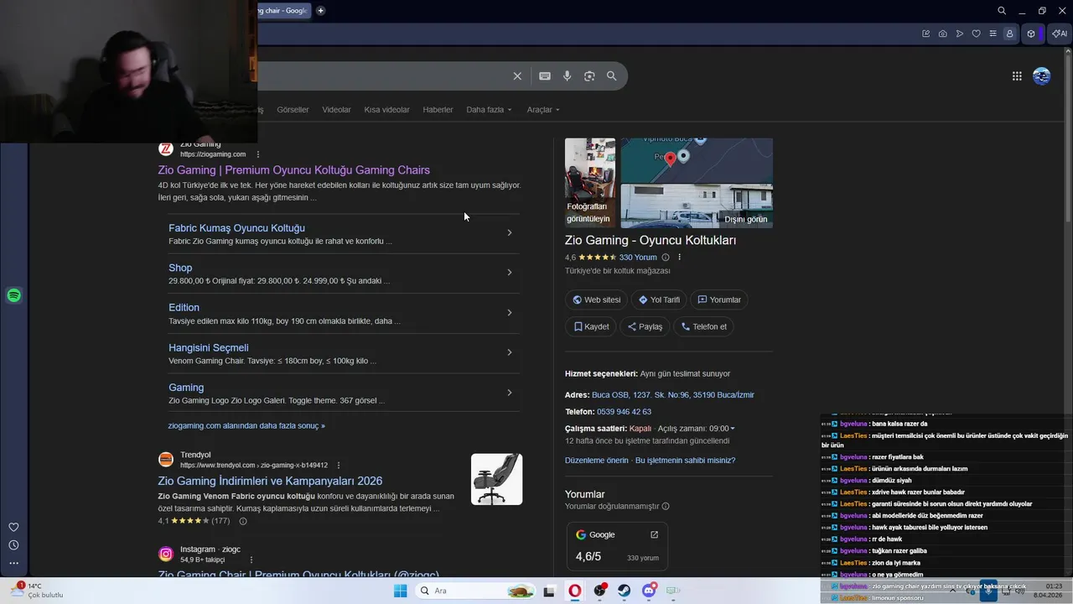Click the Yol Tarifi button
Screen dimensions: 1073x604
tap(659, 299)
